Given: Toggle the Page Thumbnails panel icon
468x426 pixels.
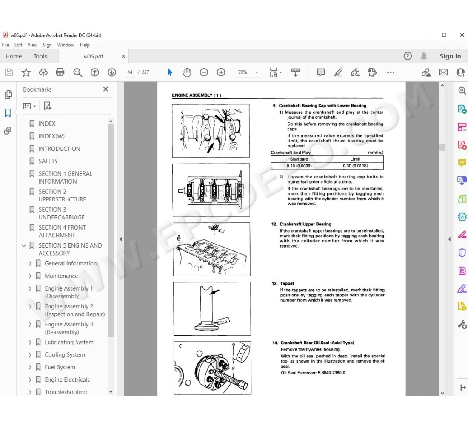Looking at the screenshot, I should [x=8, y=95].
